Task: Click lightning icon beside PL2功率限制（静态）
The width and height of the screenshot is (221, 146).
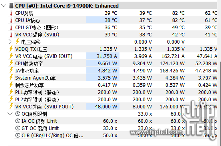Action: [x=11, y=99]
